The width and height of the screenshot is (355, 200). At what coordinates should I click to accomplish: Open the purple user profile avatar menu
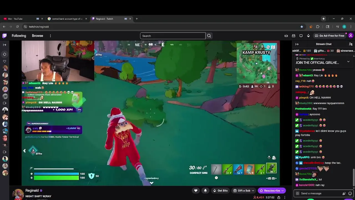tap(351, 36)
